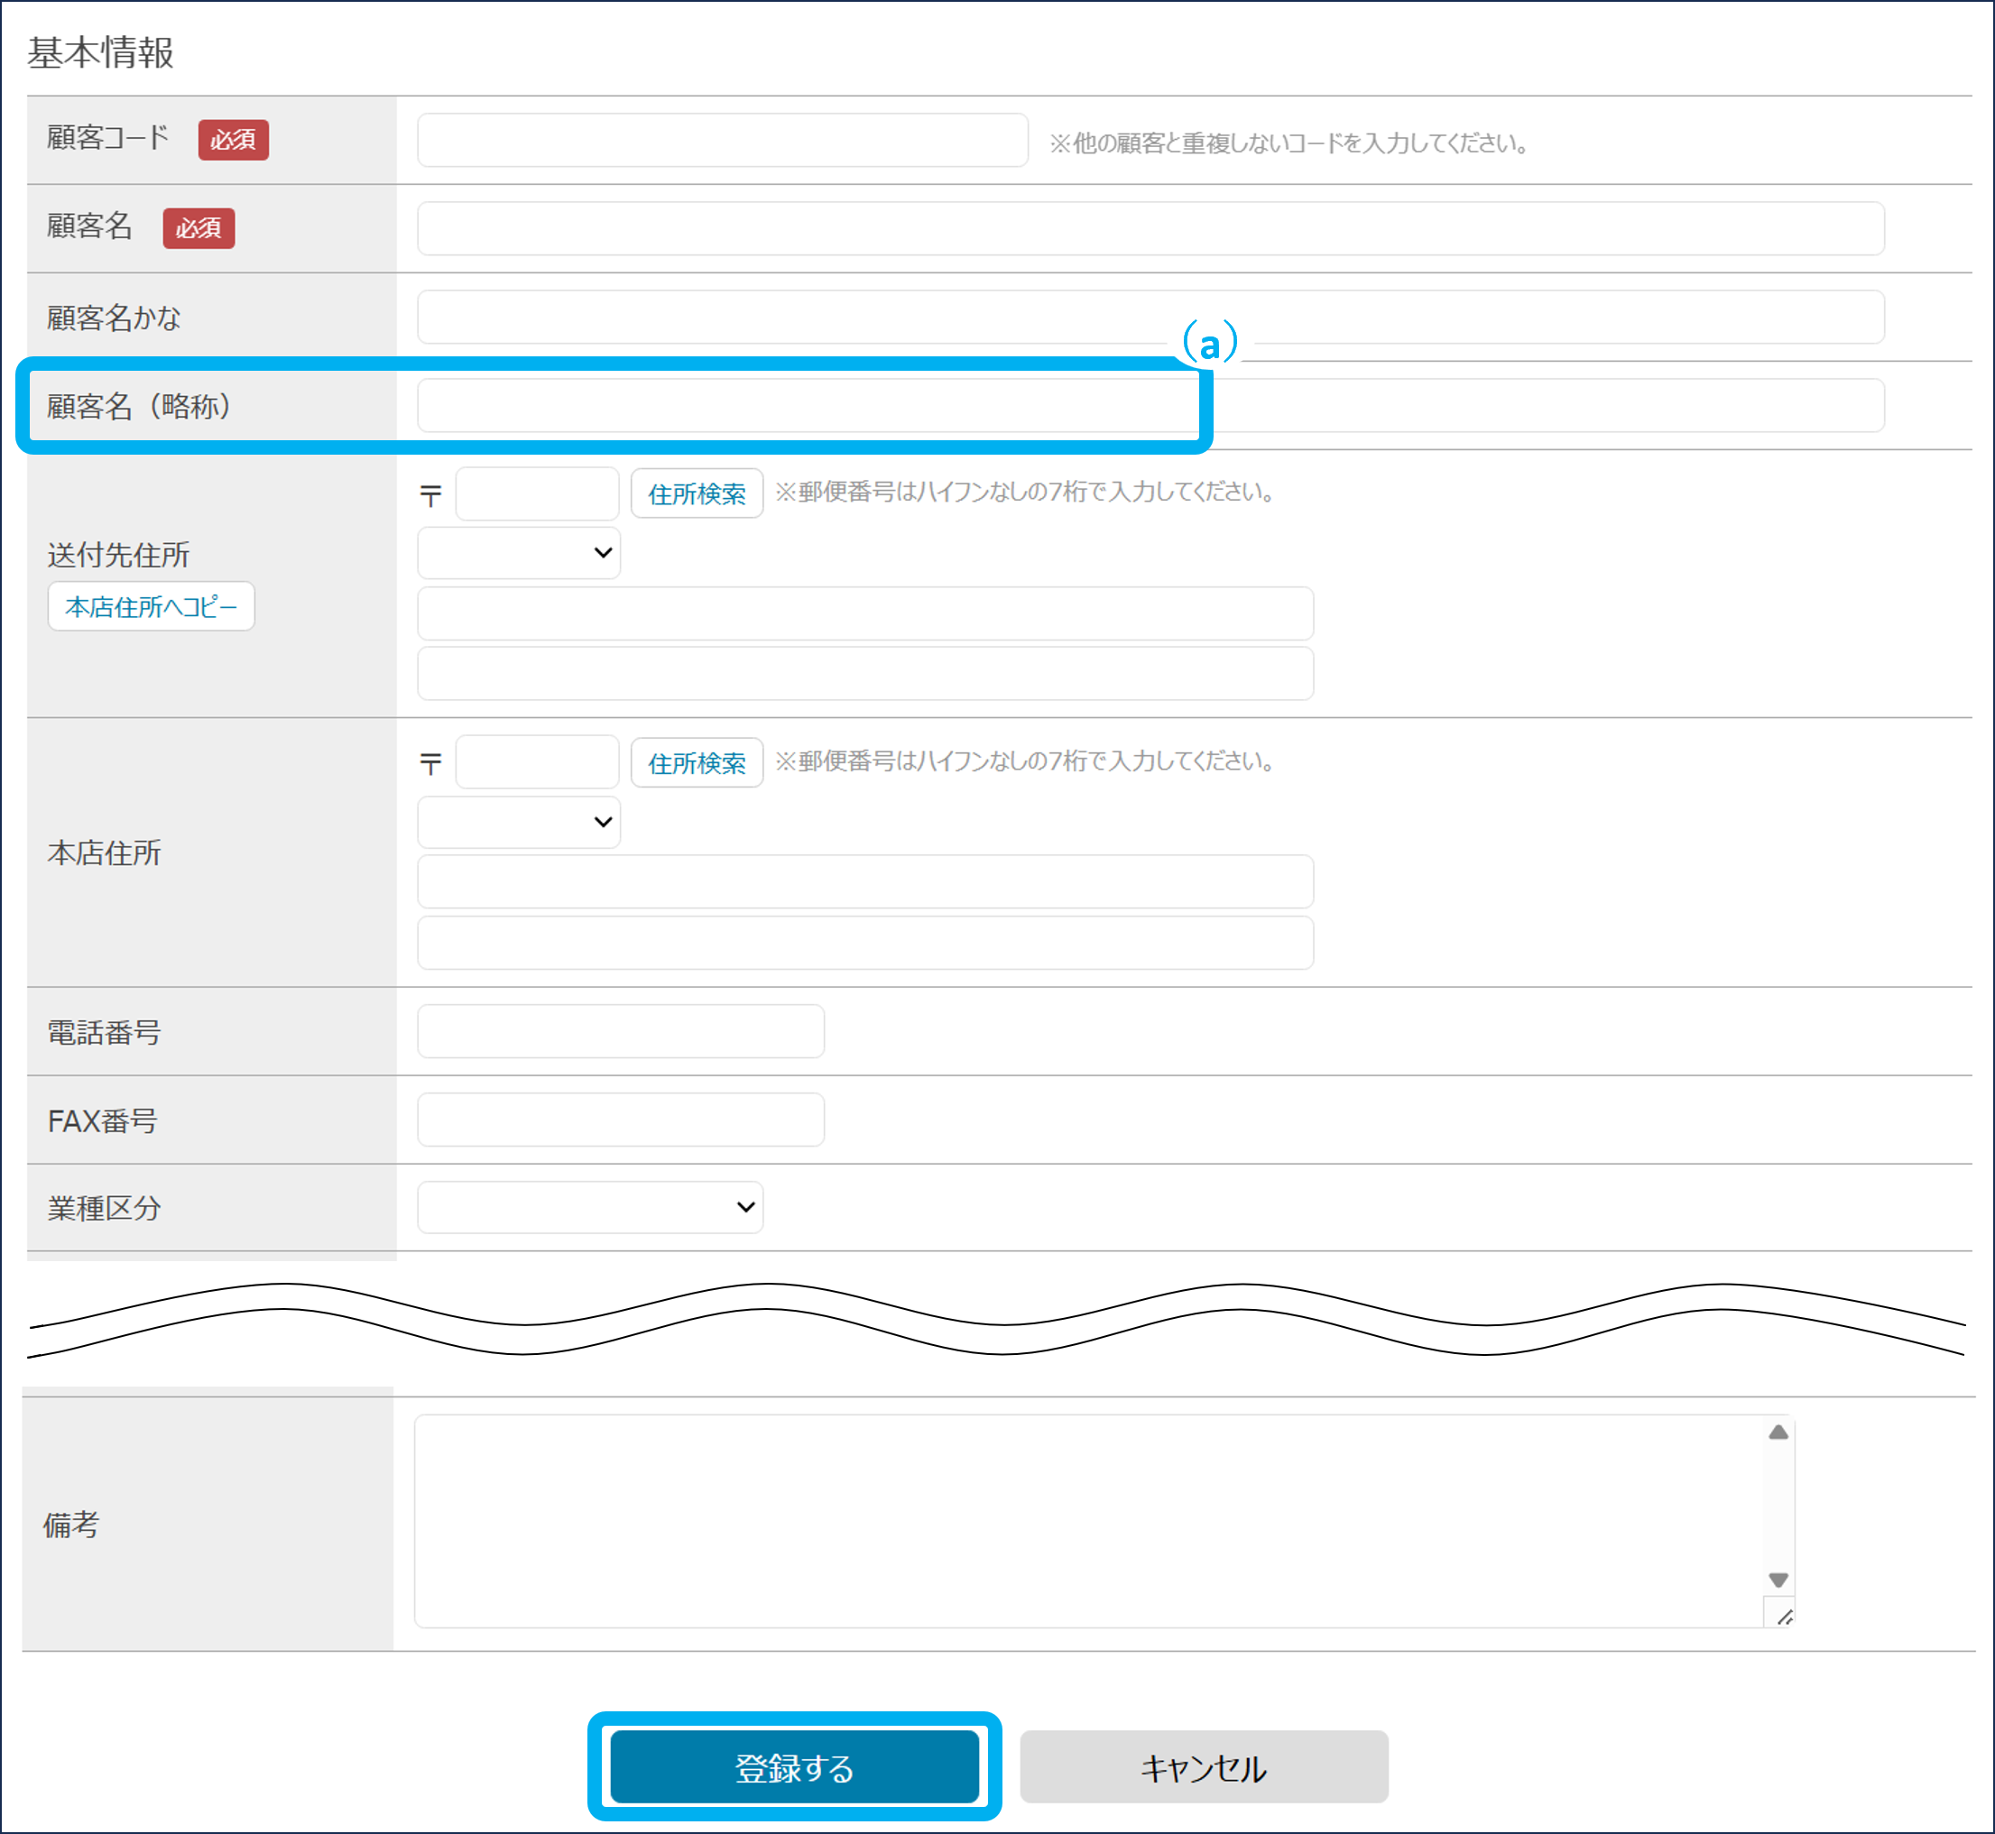Click the FAX番号 input field
The image size is (1995, 1834).
tap(621, 1120)
